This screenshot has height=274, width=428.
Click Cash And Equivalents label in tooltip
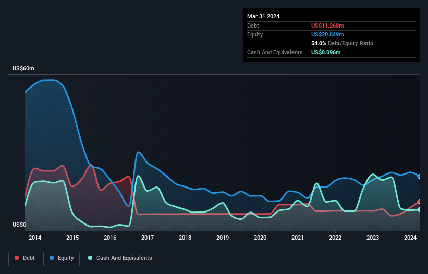(x=275, y=52)
